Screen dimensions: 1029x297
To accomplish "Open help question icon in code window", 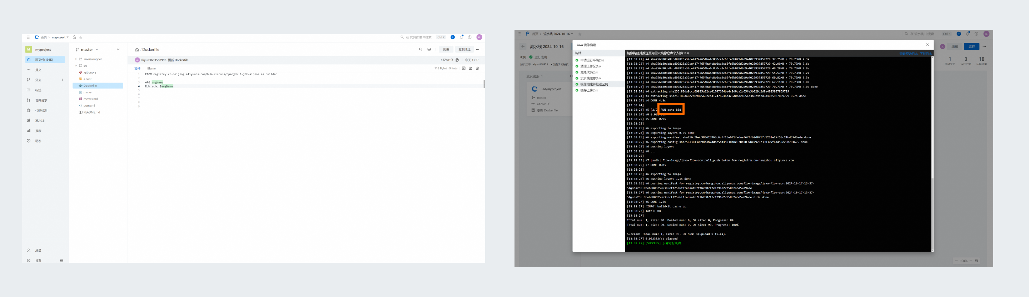I will pyautogui.click(x=470, y=37).
